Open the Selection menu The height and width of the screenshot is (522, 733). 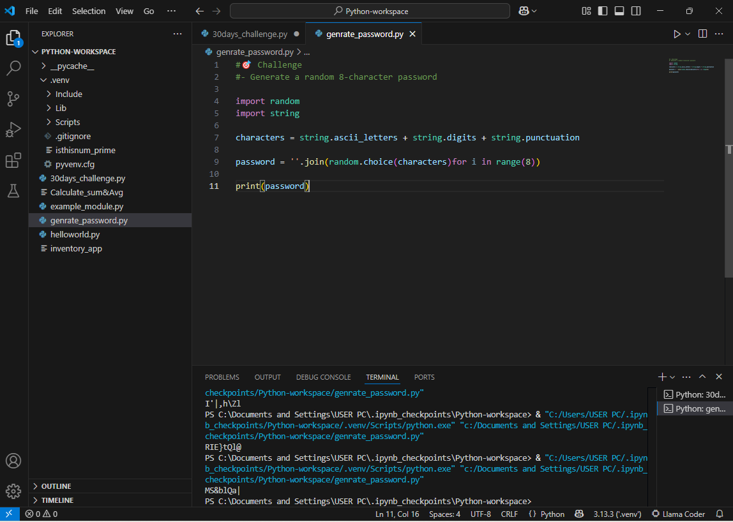pos(88,11)
